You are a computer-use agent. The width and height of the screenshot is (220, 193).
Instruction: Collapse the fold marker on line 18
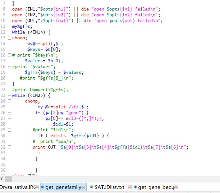click(x=9, y=67)
